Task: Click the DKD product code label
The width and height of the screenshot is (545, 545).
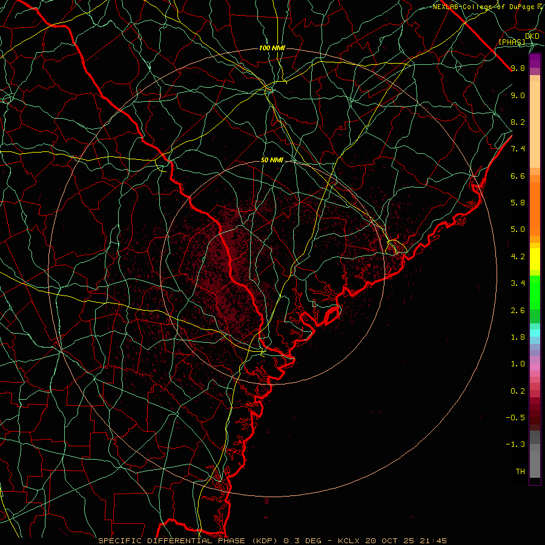Action: point(532,36)
